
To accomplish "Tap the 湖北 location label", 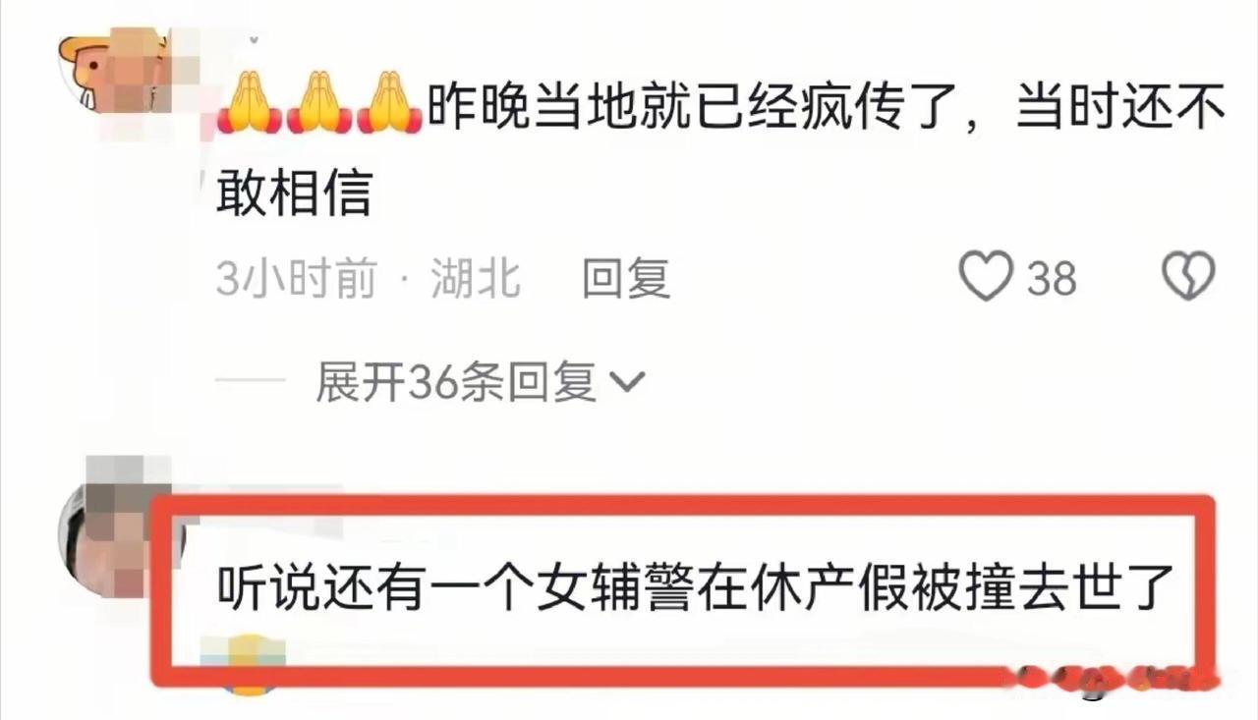I will coord(476,278).
